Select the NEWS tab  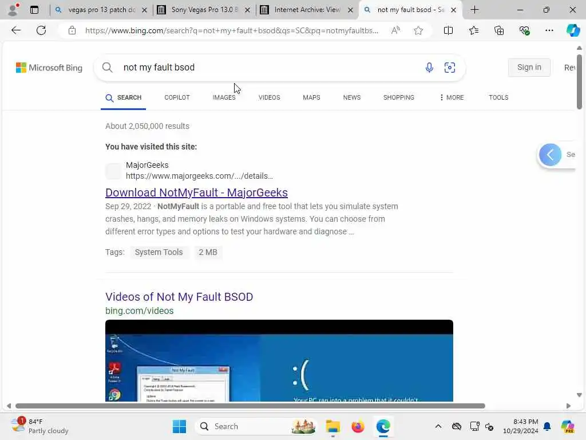point(352,97)
